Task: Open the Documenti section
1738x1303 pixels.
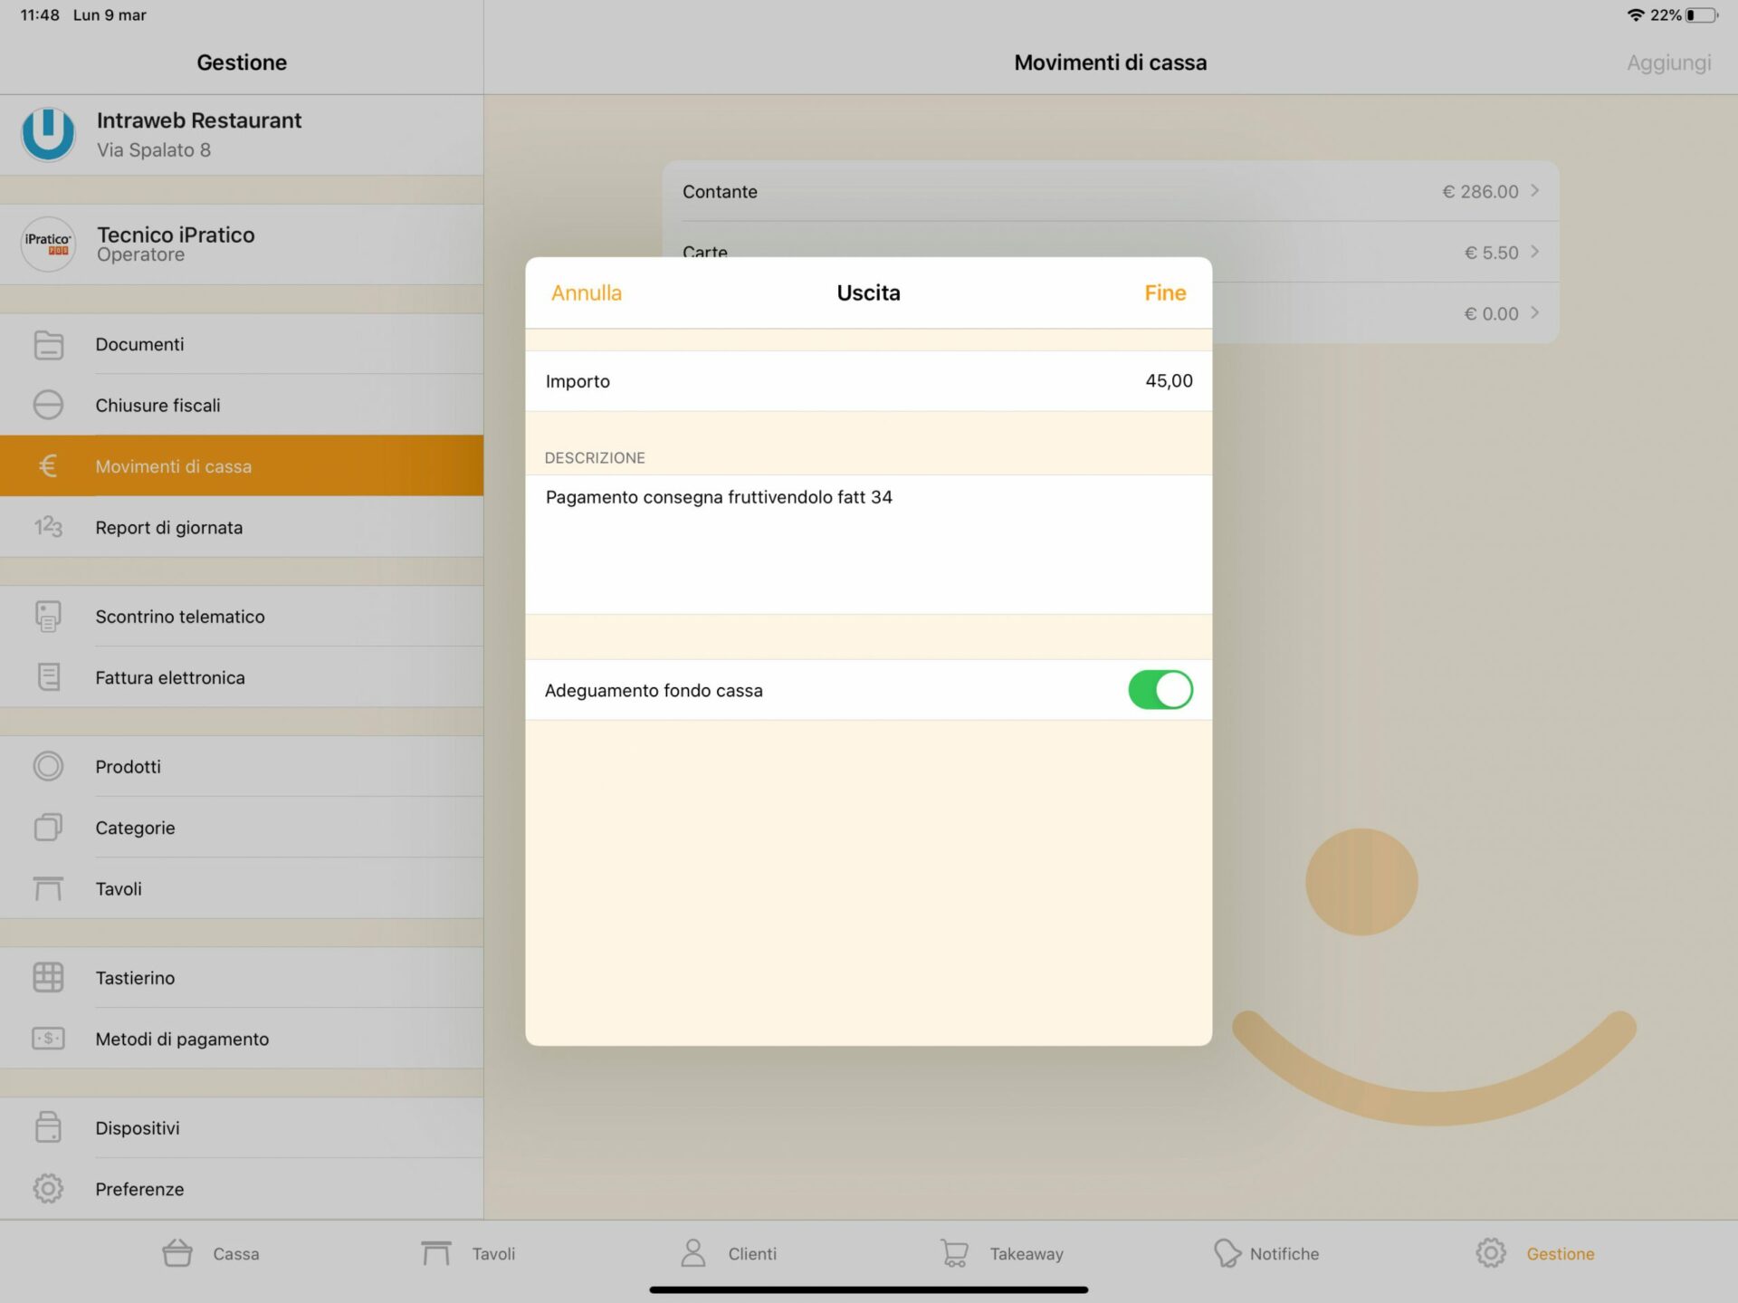Action: [242, 344]
